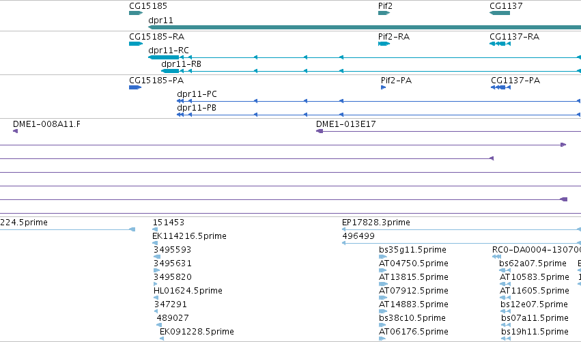Click the CG1137-PA CDS glyph
The height and width of the screenshot is (342, 581).
pos(500,87)
